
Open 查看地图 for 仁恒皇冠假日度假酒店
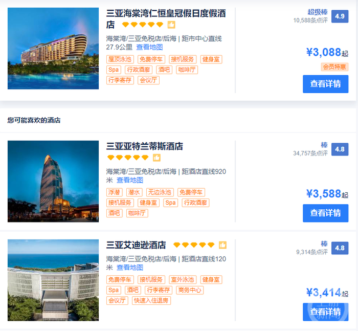coord(149,47)
